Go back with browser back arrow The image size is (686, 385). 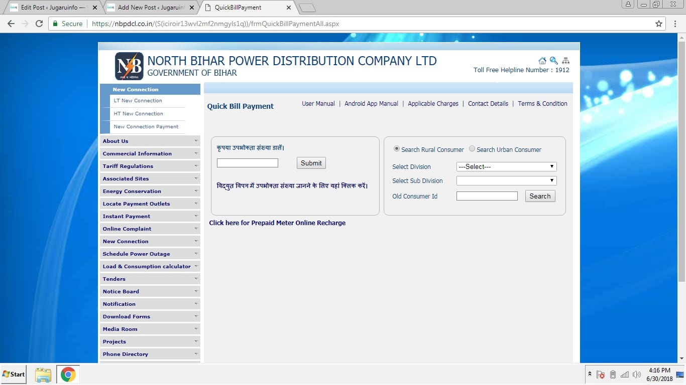click(x=11, y=24)
